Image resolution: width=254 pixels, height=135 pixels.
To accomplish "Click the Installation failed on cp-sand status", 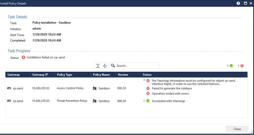I will [x=46, y=57].
